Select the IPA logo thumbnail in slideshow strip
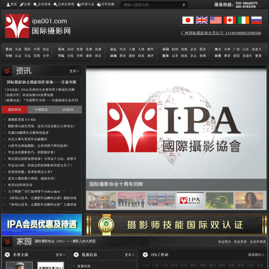269x269 pixels. (190, 200)
